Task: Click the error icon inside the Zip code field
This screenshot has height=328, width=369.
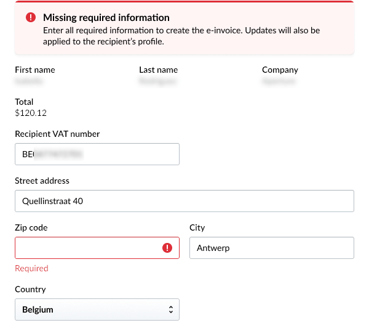Action: (167, 248)
